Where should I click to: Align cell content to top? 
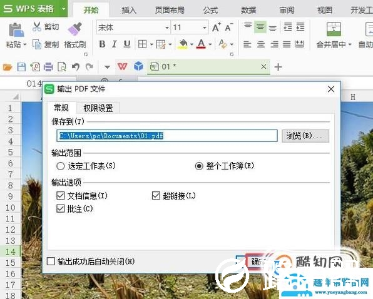[x=248, y=26]
